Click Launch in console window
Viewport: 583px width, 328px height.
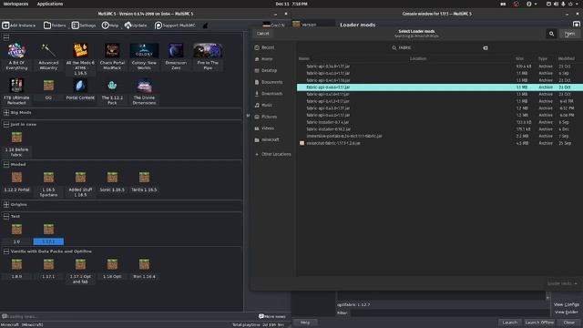pyautogui.click(x=510, y=323)
